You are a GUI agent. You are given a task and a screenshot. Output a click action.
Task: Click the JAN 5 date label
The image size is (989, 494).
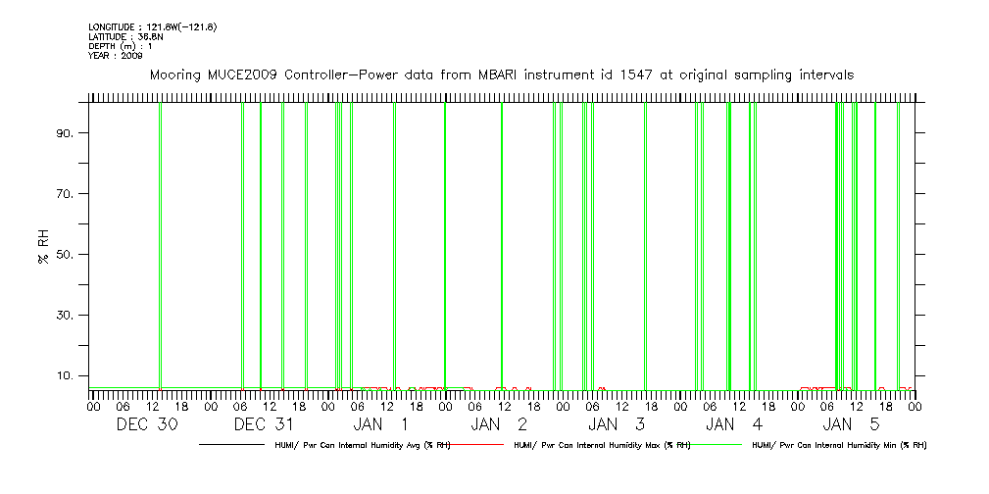[852, 424]
